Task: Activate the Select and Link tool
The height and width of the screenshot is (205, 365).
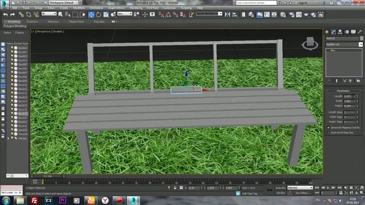Action: (21, 15)
